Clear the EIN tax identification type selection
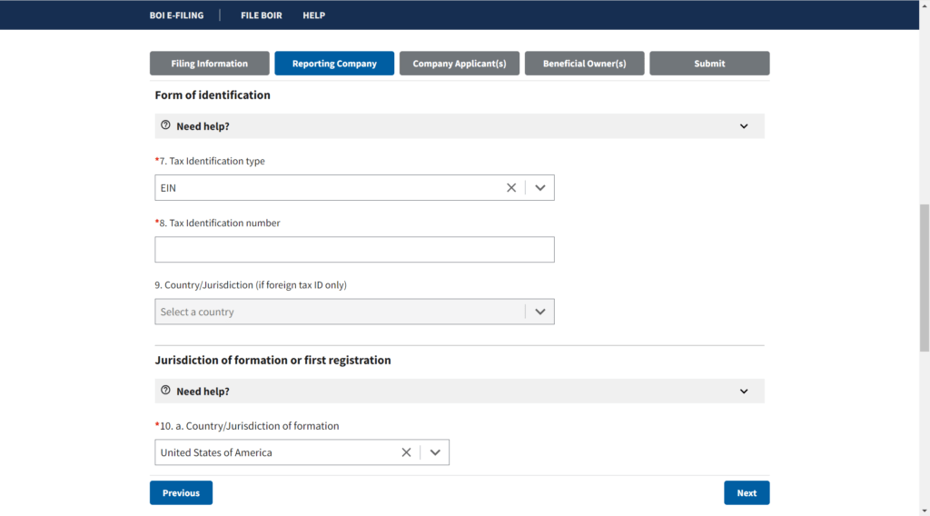 tap(511, 187)
